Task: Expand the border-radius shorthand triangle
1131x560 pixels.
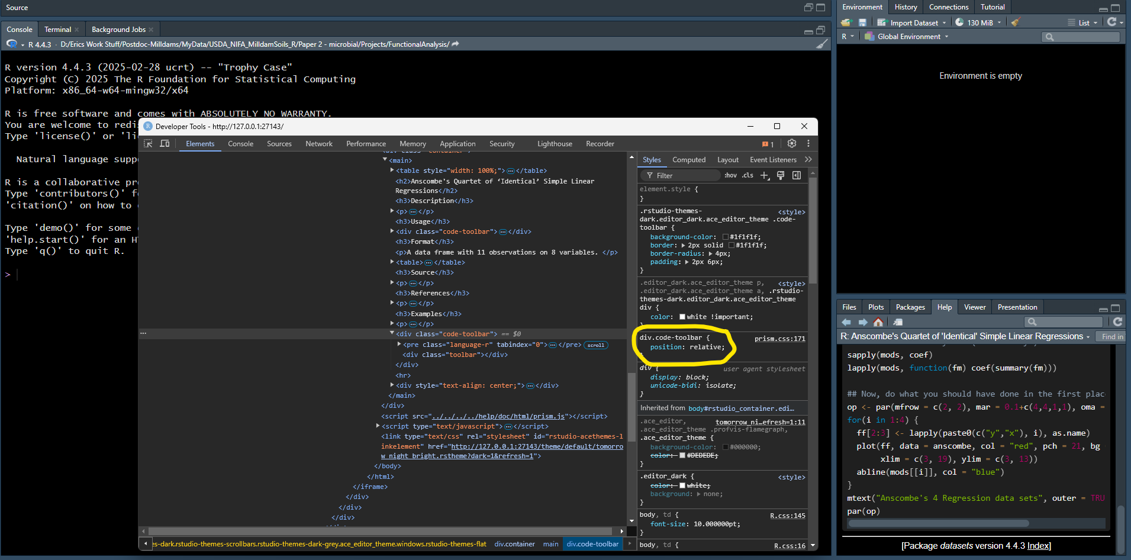Action: coord(710,253)
